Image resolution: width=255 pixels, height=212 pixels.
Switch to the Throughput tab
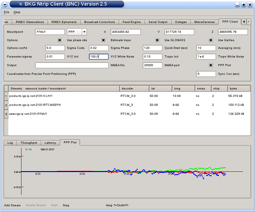(29, 143)
